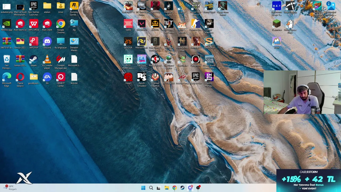Screen dimensions: 341x192
Task: Launch Back 4 Blood shortcut
Action: click(x=155, y=61)
